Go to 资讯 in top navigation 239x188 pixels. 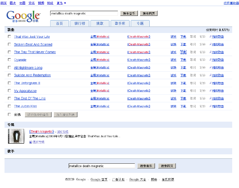click(32, 3)
